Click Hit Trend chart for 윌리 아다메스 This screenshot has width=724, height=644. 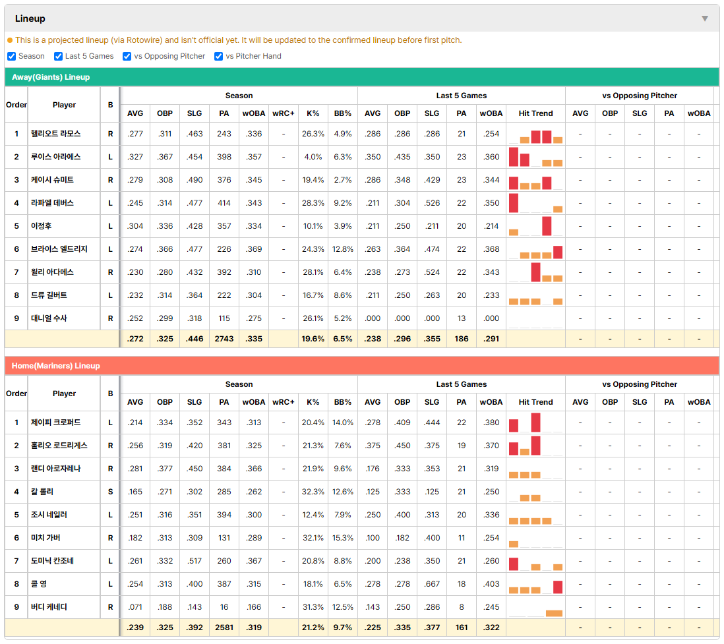(535, 272)
